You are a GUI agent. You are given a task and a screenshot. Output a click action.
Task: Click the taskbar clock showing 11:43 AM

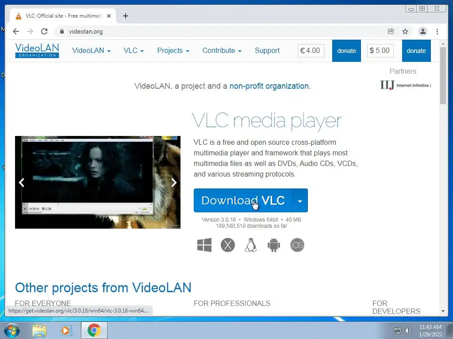click(x=430, y=331)
